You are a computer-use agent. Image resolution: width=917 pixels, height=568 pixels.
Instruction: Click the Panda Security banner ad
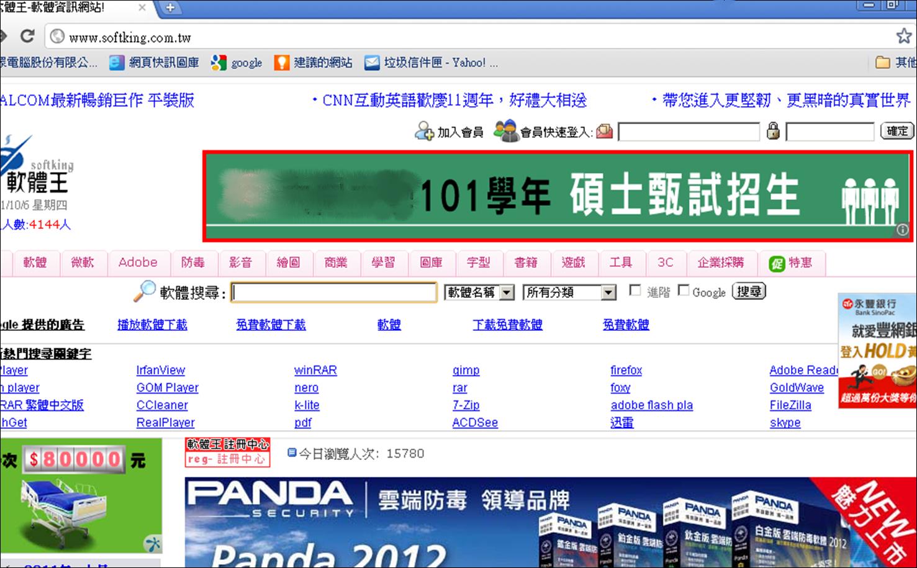pyautogui.click(x=551, y=522)
